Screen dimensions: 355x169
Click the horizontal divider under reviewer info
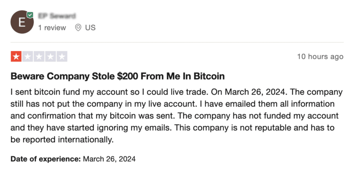tap(177, 42)
